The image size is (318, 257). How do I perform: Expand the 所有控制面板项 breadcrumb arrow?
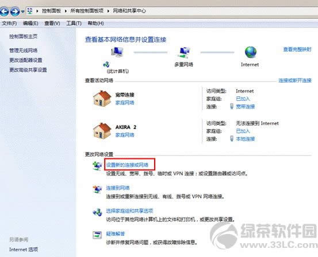pos(108,11)
